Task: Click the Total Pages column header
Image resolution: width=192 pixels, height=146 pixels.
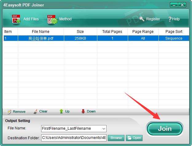Action: [112, 32]
